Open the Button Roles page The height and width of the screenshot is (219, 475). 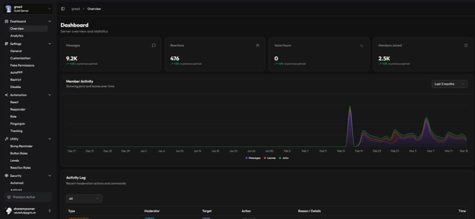coord(19,153)
